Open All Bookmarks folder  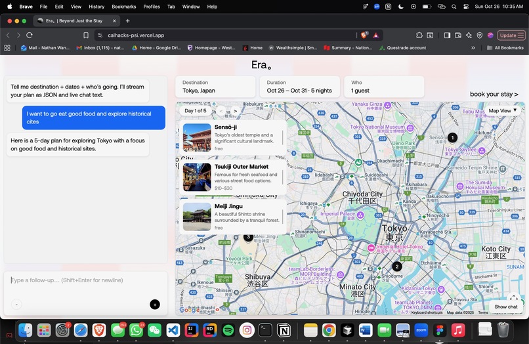click(x=505, y=48)
